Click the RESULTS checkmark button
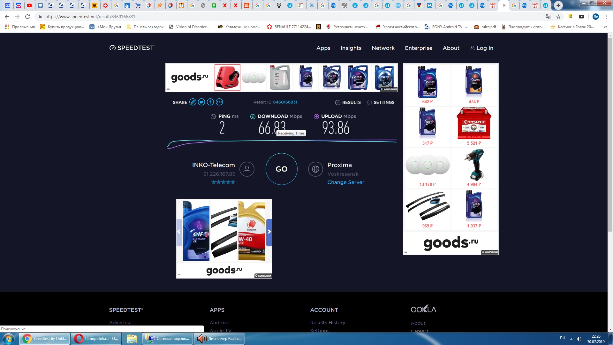 pyautogui.click(x=348, y=103)
